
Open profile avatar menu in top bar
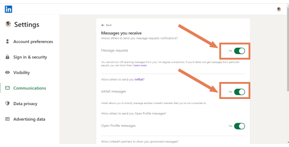click(x=279, y=9)
